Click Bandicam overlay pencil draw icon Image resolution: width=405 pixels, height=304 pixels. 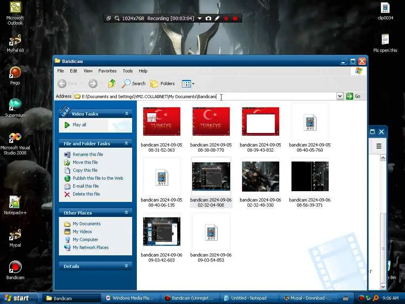click(x=217, y=18)
